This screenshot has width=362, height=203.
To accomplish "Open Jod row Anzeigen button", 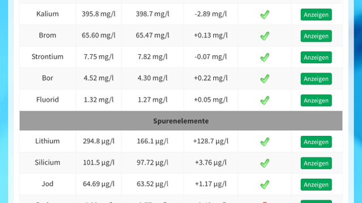I will tap(316, 184).
